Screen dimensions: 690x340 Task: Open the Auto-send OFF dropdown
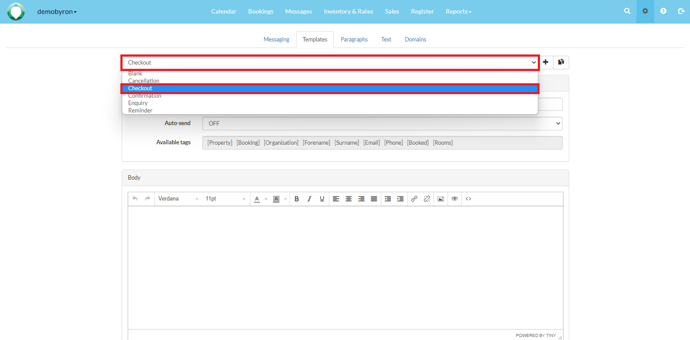point(383,123)
